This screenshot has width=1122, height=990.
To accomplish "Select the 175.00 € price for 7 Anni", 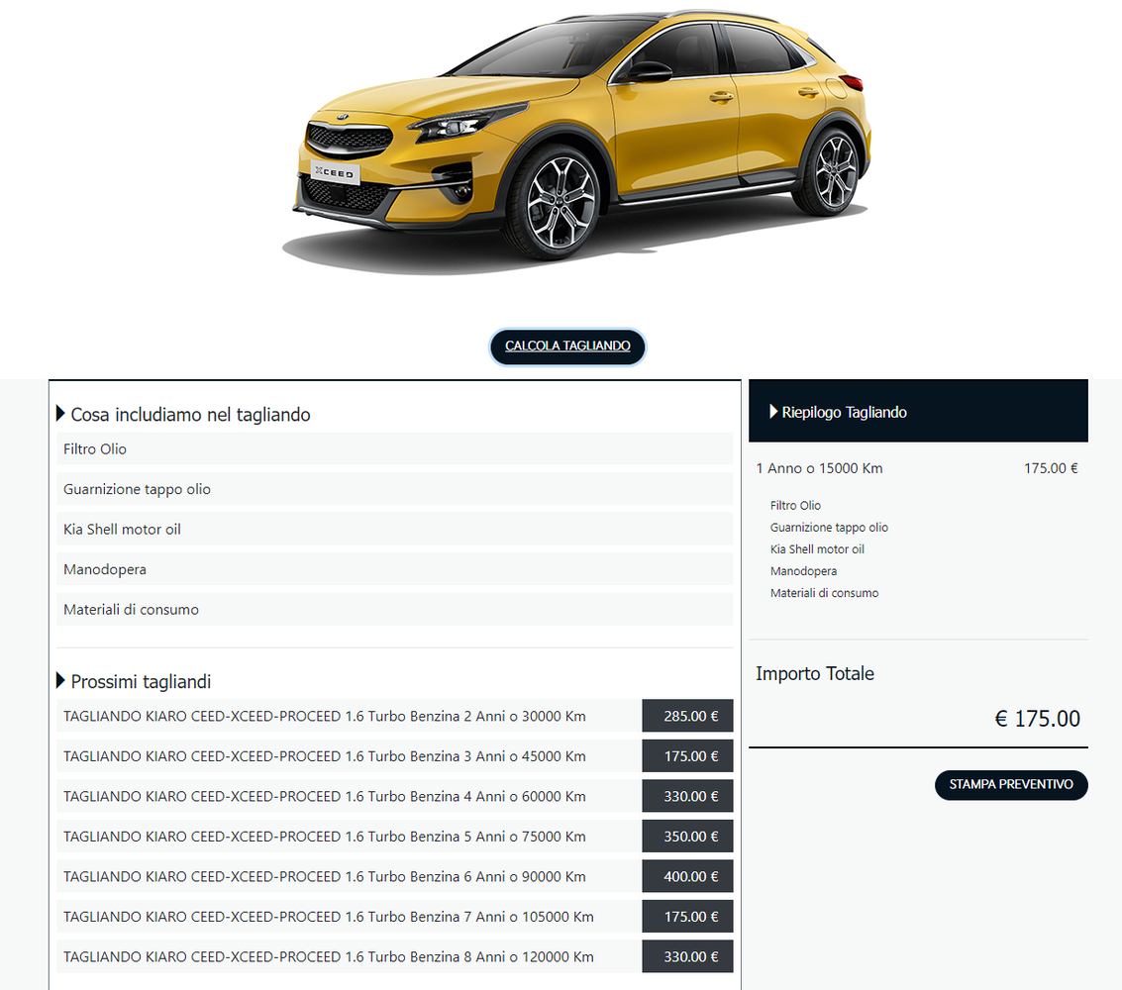I will pos(687,916).
